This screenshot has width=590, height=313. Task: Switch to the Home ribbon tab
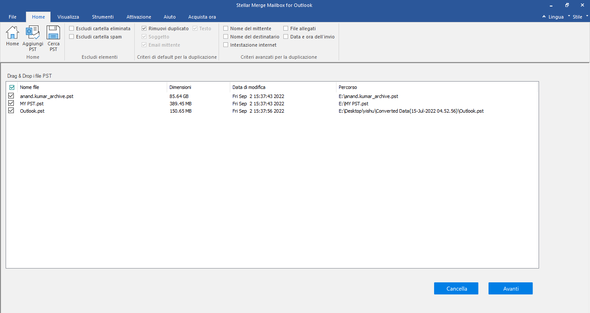pos(38,17)
